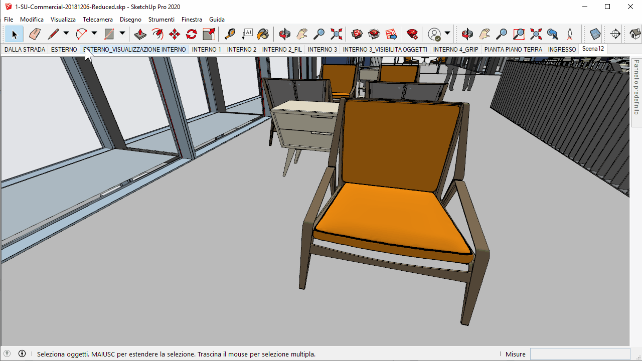Switch to the INGRESSO scene tab
This screenshot has height=361, width=642.
(x=562, y=50)
